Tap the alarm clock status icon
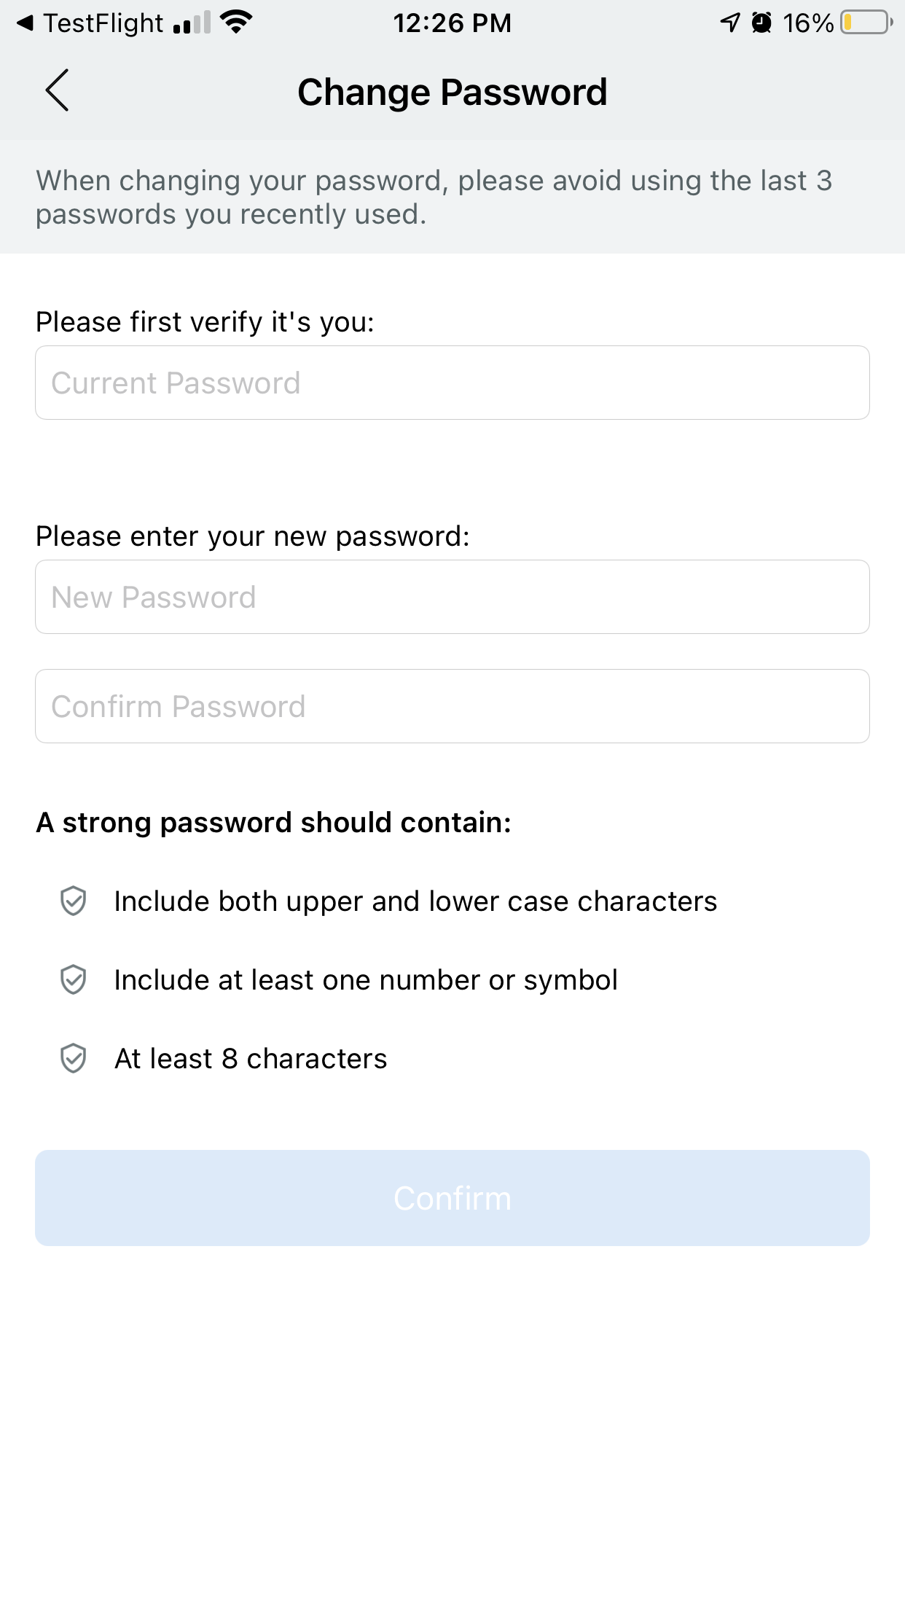 tap(761, 23)
